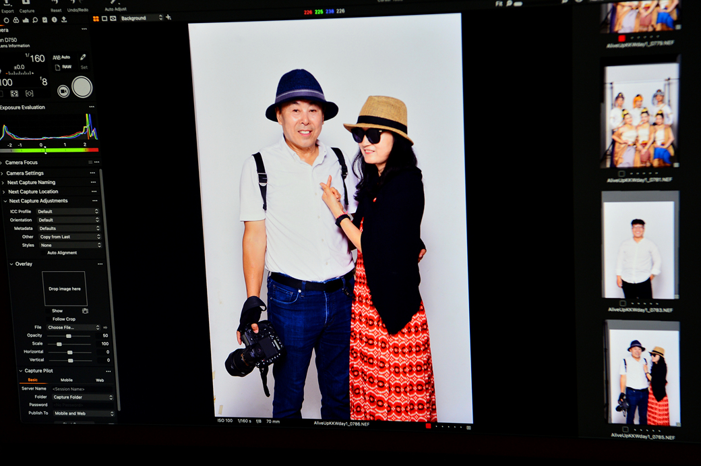Screen dimensions: 701x466
Task: Open the Metadata tool tab clipboard icon
Action: point(44,20)
